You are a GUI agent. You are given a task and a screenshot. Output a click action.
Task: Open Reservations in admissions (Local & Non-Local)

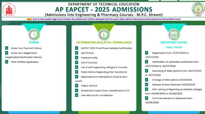(102, 79)
